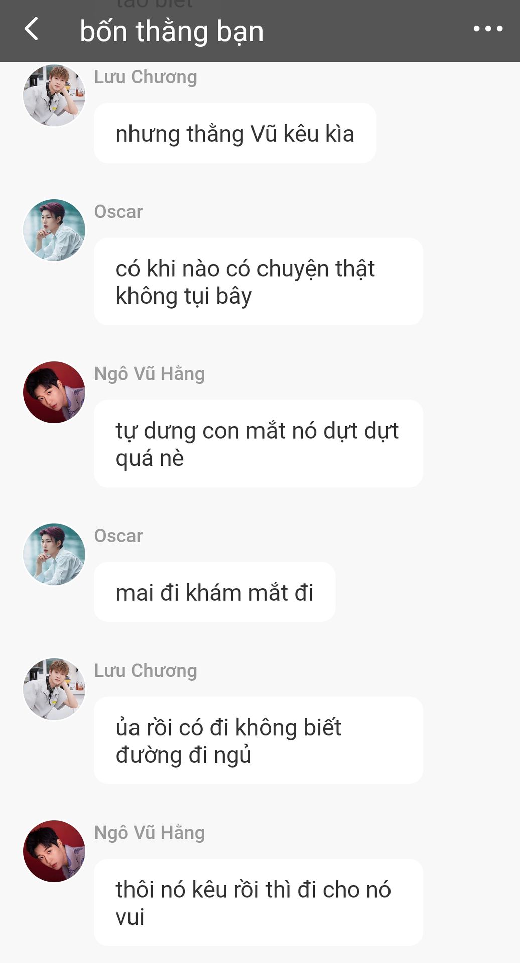Image resolution: width=520 pixels, height=963 pixels.
Task: Tap the back arrow in header
Action: (x=31, y=29)
